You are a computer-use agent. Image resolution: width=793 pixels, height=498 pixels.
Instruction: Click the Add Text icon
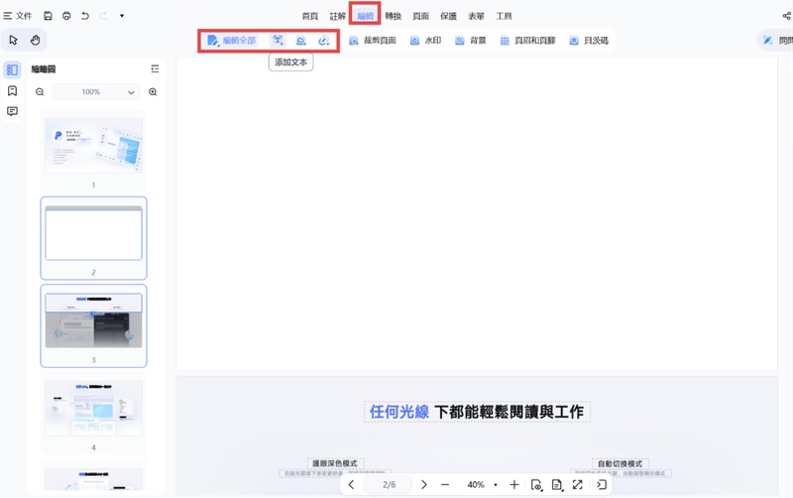pos(278,40)
